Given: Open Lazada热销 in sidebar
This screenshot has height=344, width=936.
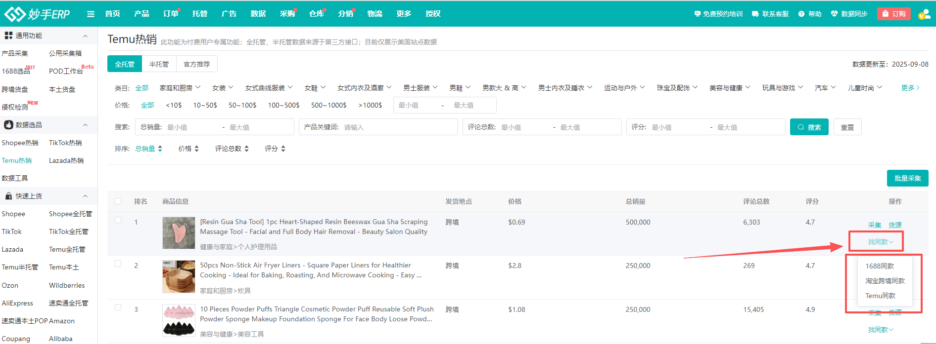Looking at the screenshot, I should 66,160.
